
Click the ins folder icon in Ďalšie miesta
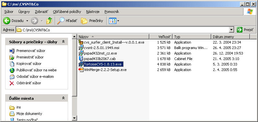tap(12, 107)
